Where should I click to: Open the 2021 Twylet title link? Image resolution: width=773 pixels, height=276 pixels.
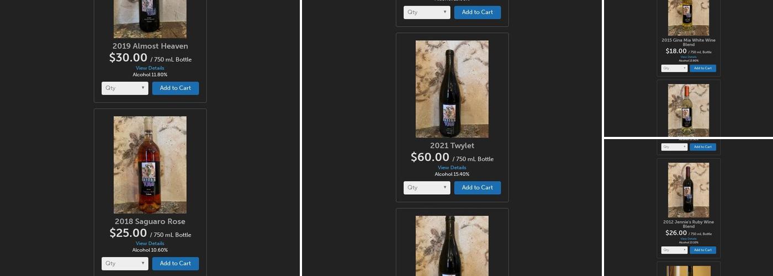(452, 146)
